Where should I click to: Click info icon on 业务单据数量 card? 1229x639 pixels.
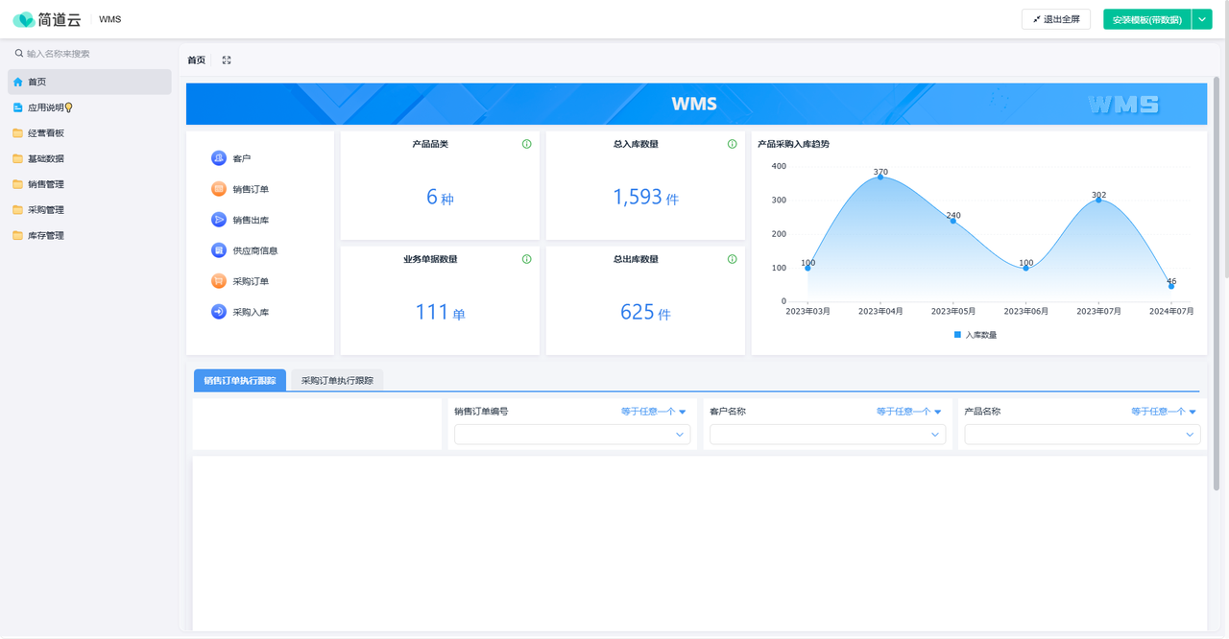click(x=526, y=259)
